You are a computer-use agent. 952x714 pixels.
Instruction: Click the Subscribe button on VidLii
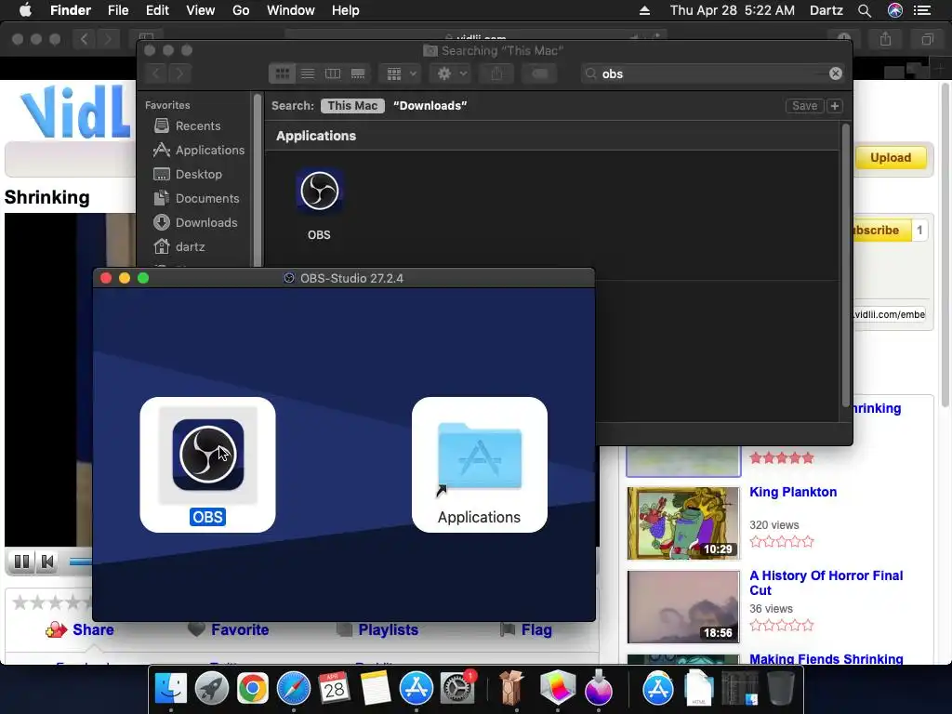coord(880,231)
